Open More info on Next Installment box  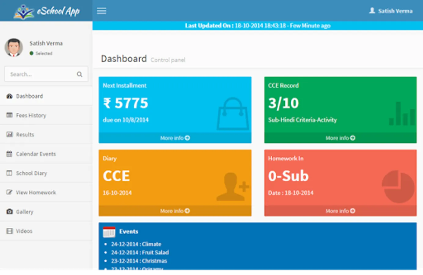pyautogui.click(x=175, y=138)
